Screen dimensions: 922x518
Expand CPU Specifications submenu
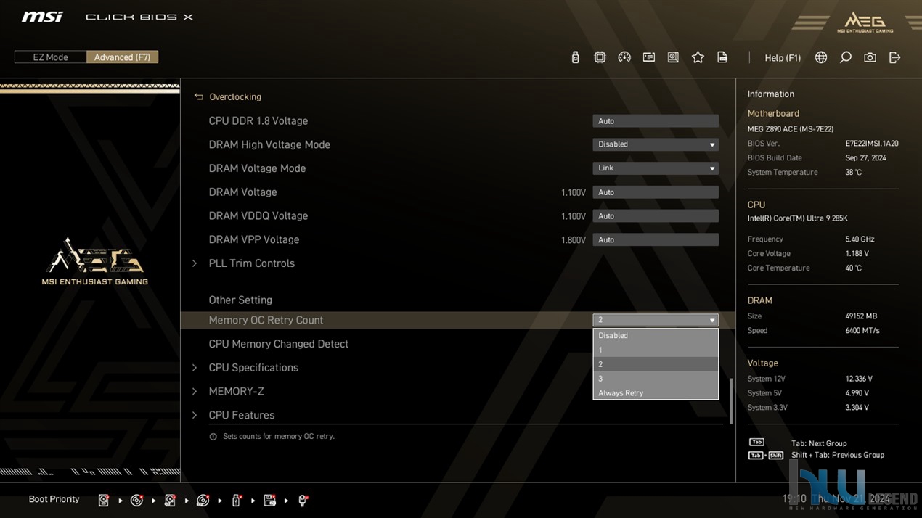tap(253, 368)
